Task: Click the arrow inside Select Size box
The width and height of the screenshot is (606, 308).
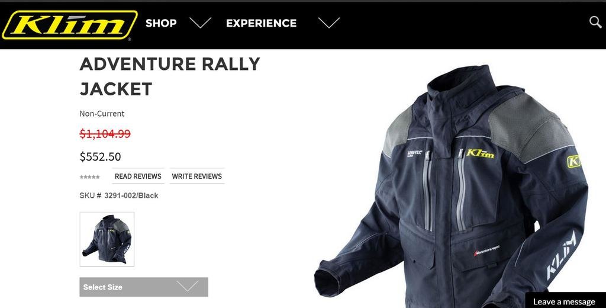Action: point(188,287)
